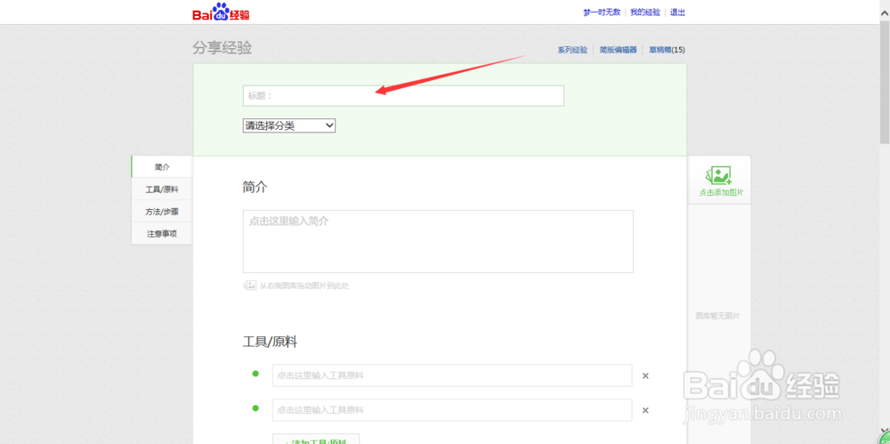Remove the second 工具原料 row with X
890x444 pixels.
tap(645, 410)
